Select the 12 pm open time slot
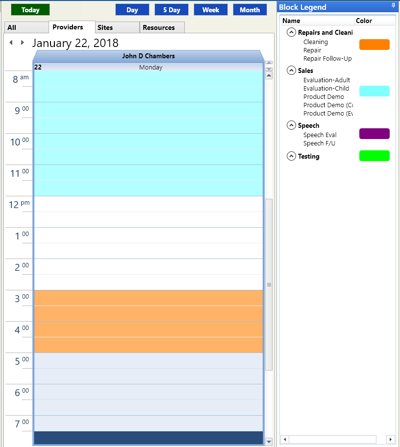 [x=148, y=204]
